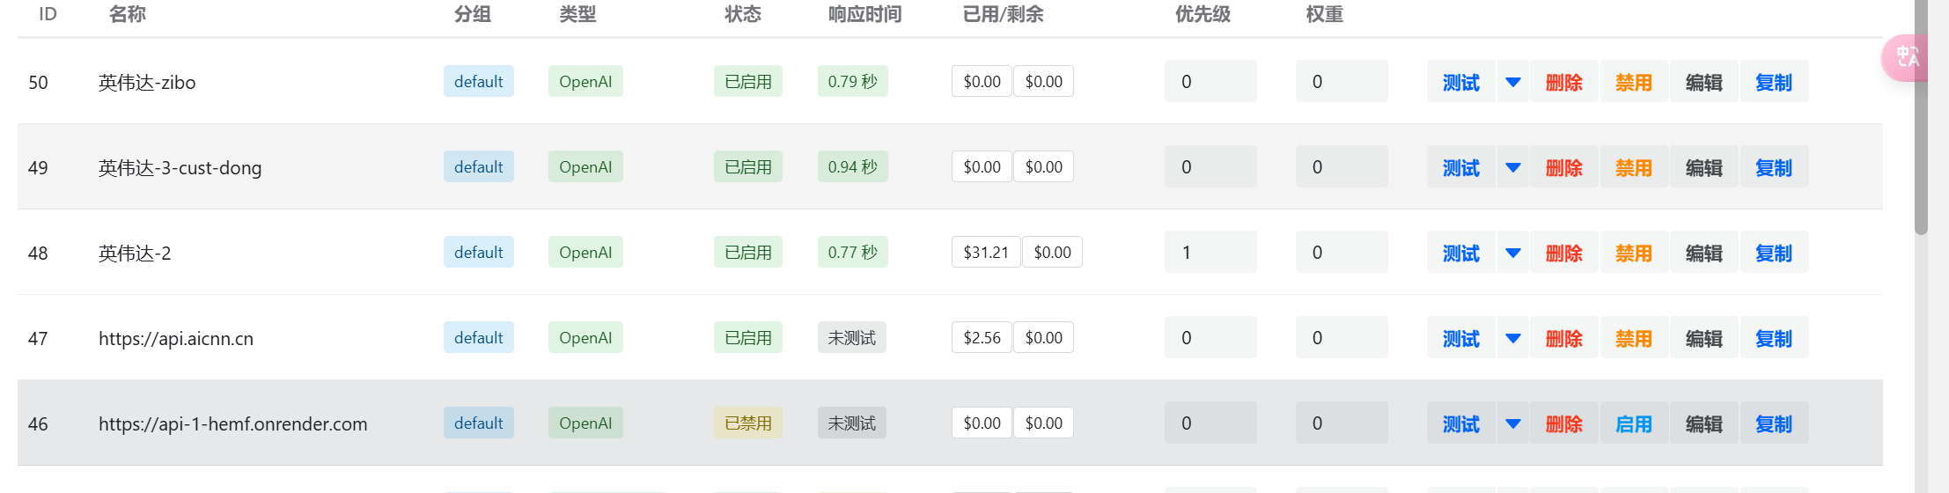Enable the api-1-hemf.onrender.com channel
The height and width of the screenshot is (493, 1949).
(x=1634, y=423)
